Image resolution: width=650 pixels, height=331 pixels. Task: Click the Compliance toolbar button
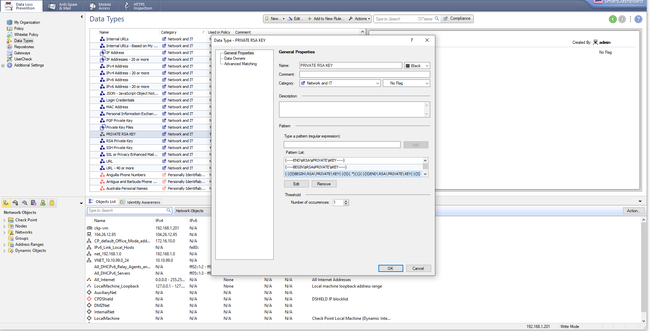(457, 19)
